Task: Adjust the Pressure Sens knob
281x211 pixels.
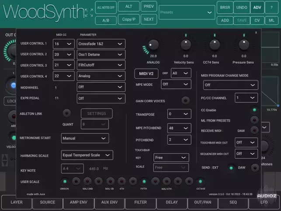Action: [x=244, y=45]
